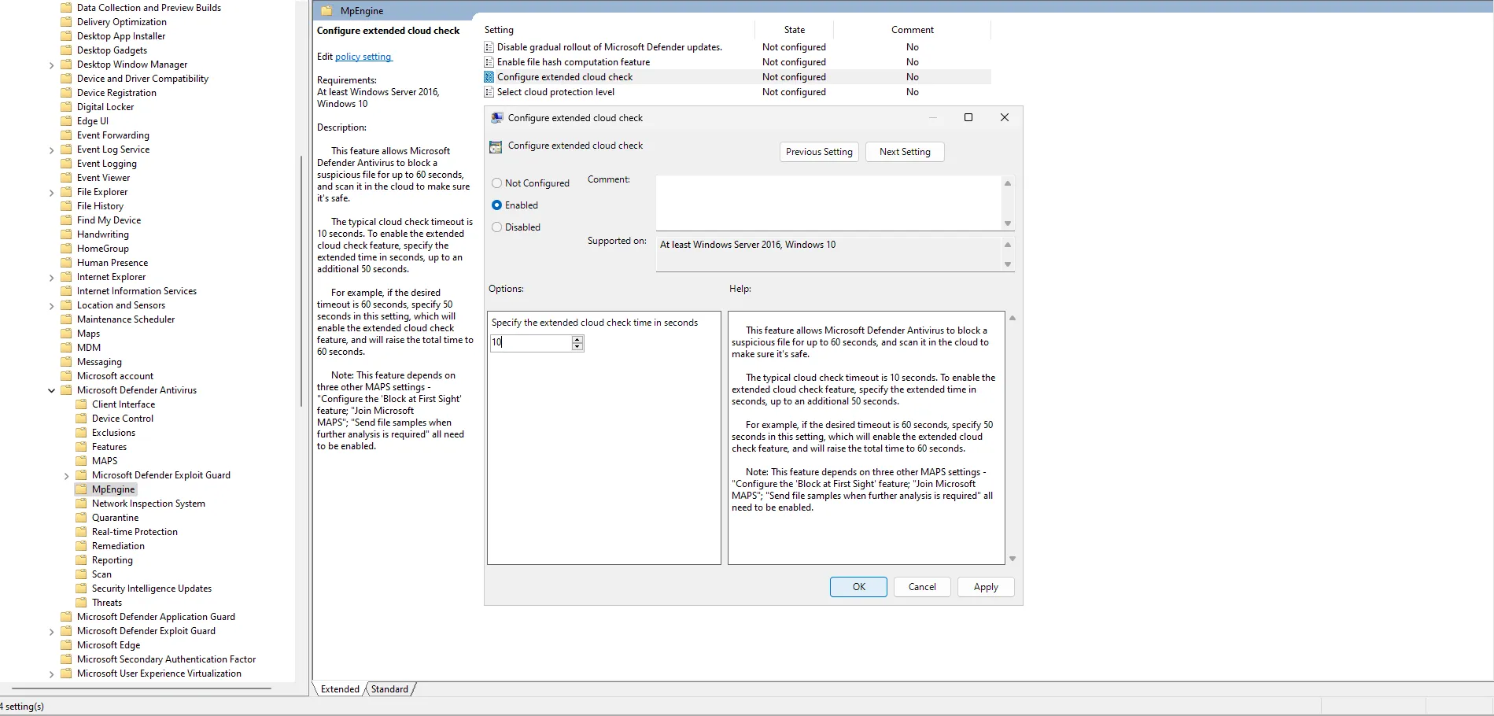The width and height of the screenshot is (1494, 716).
Task: Expand Microsoft Defender Exploit Guard subfolder
Action: point(67,475)
